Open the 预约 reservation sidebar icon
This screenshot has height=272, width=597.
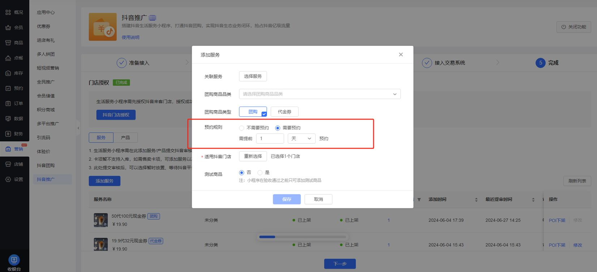[8, 88]
